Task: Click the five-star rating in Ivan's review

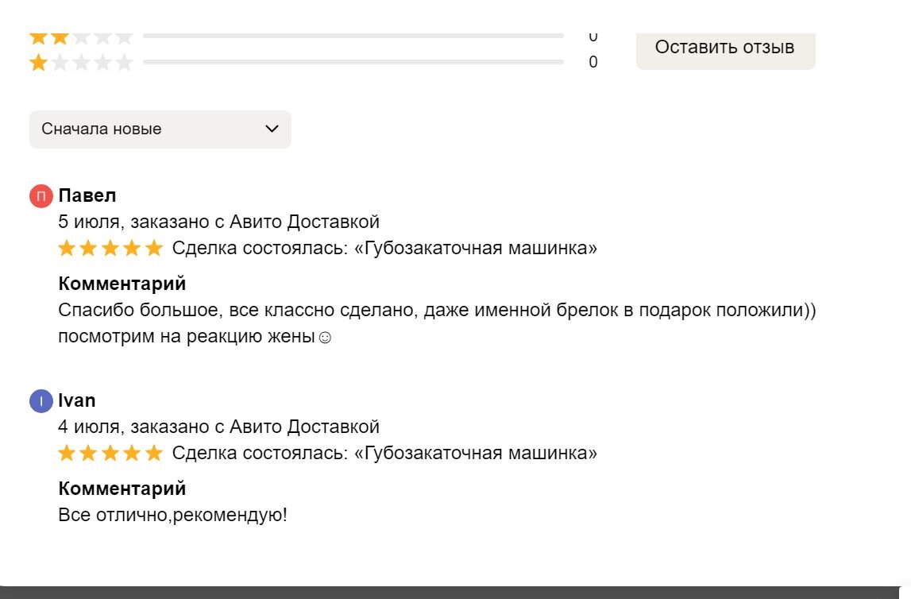Action: 110,453
